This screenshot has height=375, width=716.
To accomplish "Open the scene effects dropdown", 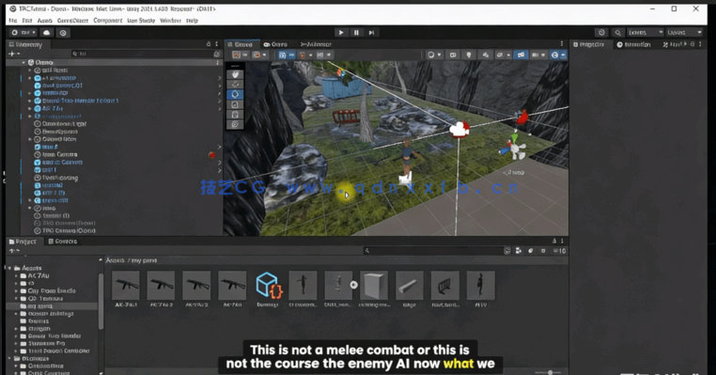I will pos(503,55).
